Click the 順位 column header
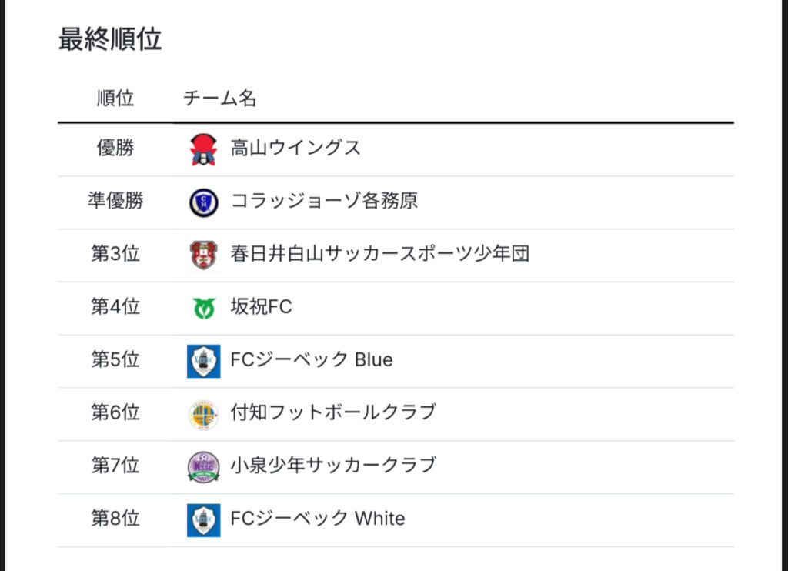788x571 pixels. click(x=115, y=99)
